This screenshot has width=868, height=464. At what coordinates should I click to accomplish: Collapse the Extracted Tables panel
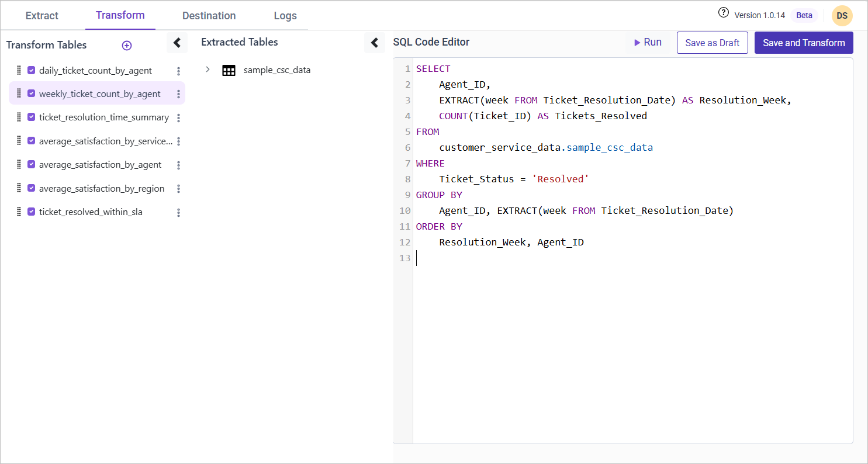[375, 43]
